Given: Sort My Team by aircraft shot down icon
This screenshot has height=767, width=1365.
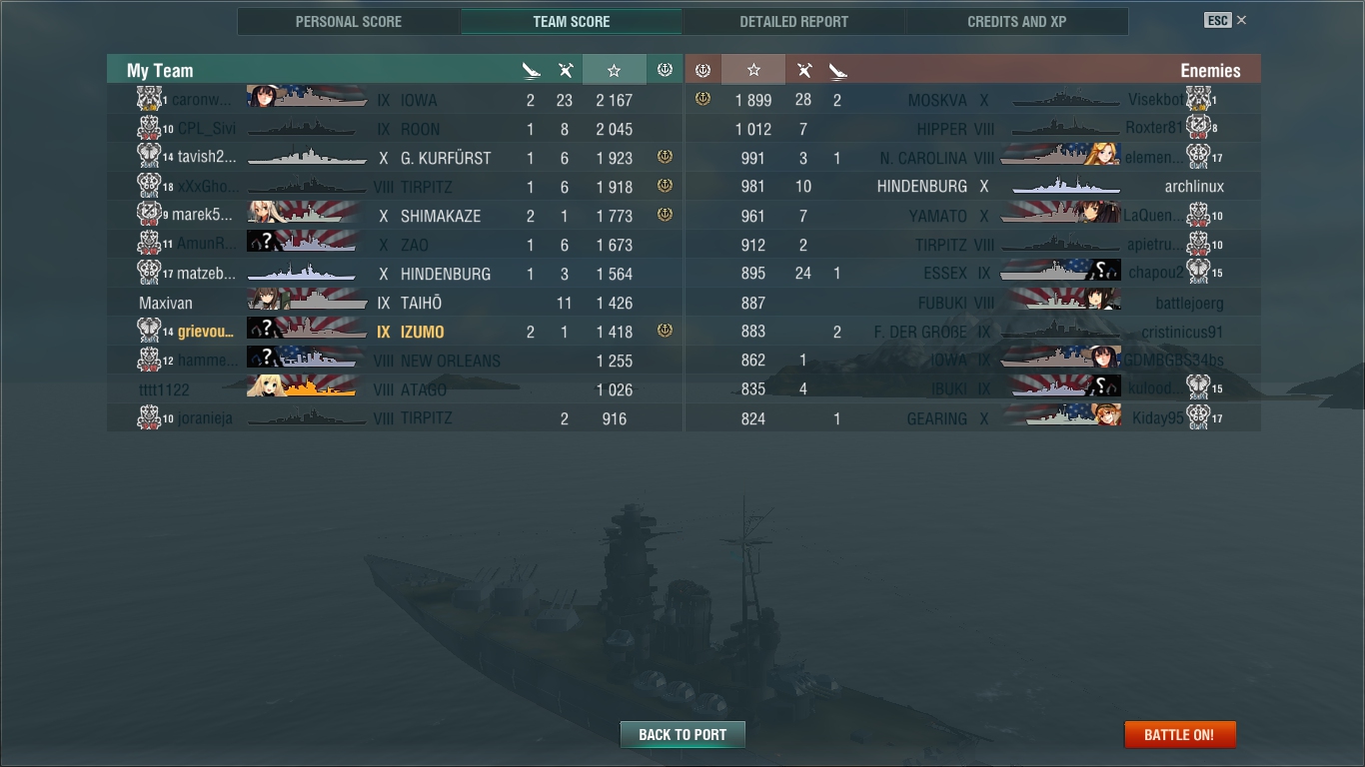Looking at the screenshot, I should (566, 70).
